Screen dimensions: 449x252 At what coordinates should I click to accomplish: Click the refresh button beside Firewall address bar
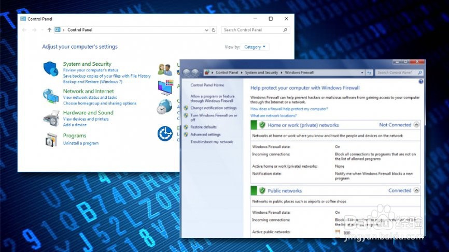369,72
